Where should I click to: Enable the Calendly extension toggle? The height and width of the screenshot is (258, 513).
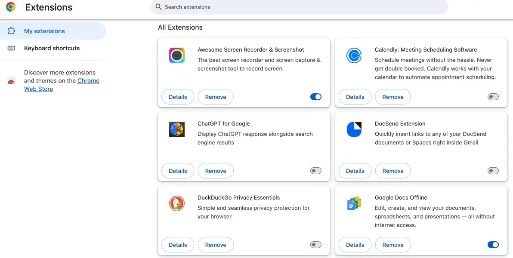coord(493,97)
